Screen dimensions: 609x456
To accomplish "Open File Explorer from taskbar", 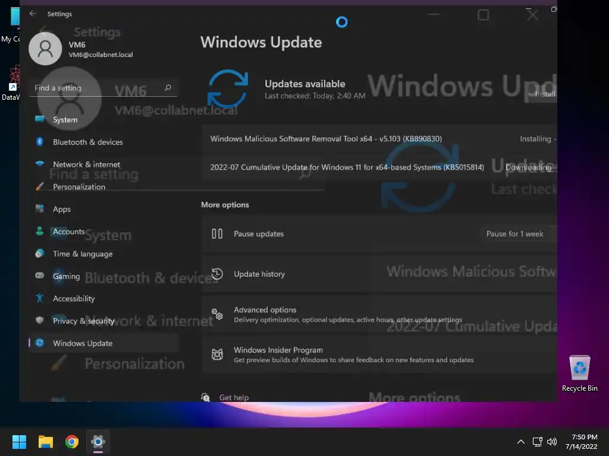I will click(45, 442).
